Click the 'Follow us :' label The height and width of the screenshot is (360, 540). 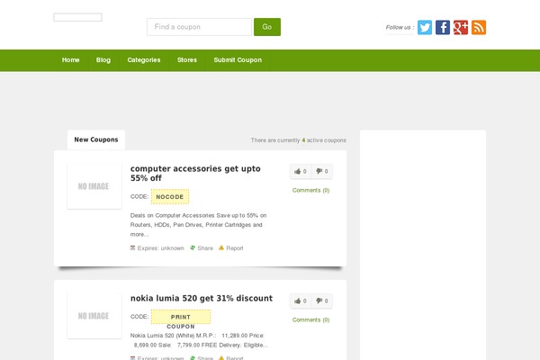tap(400, 27)
